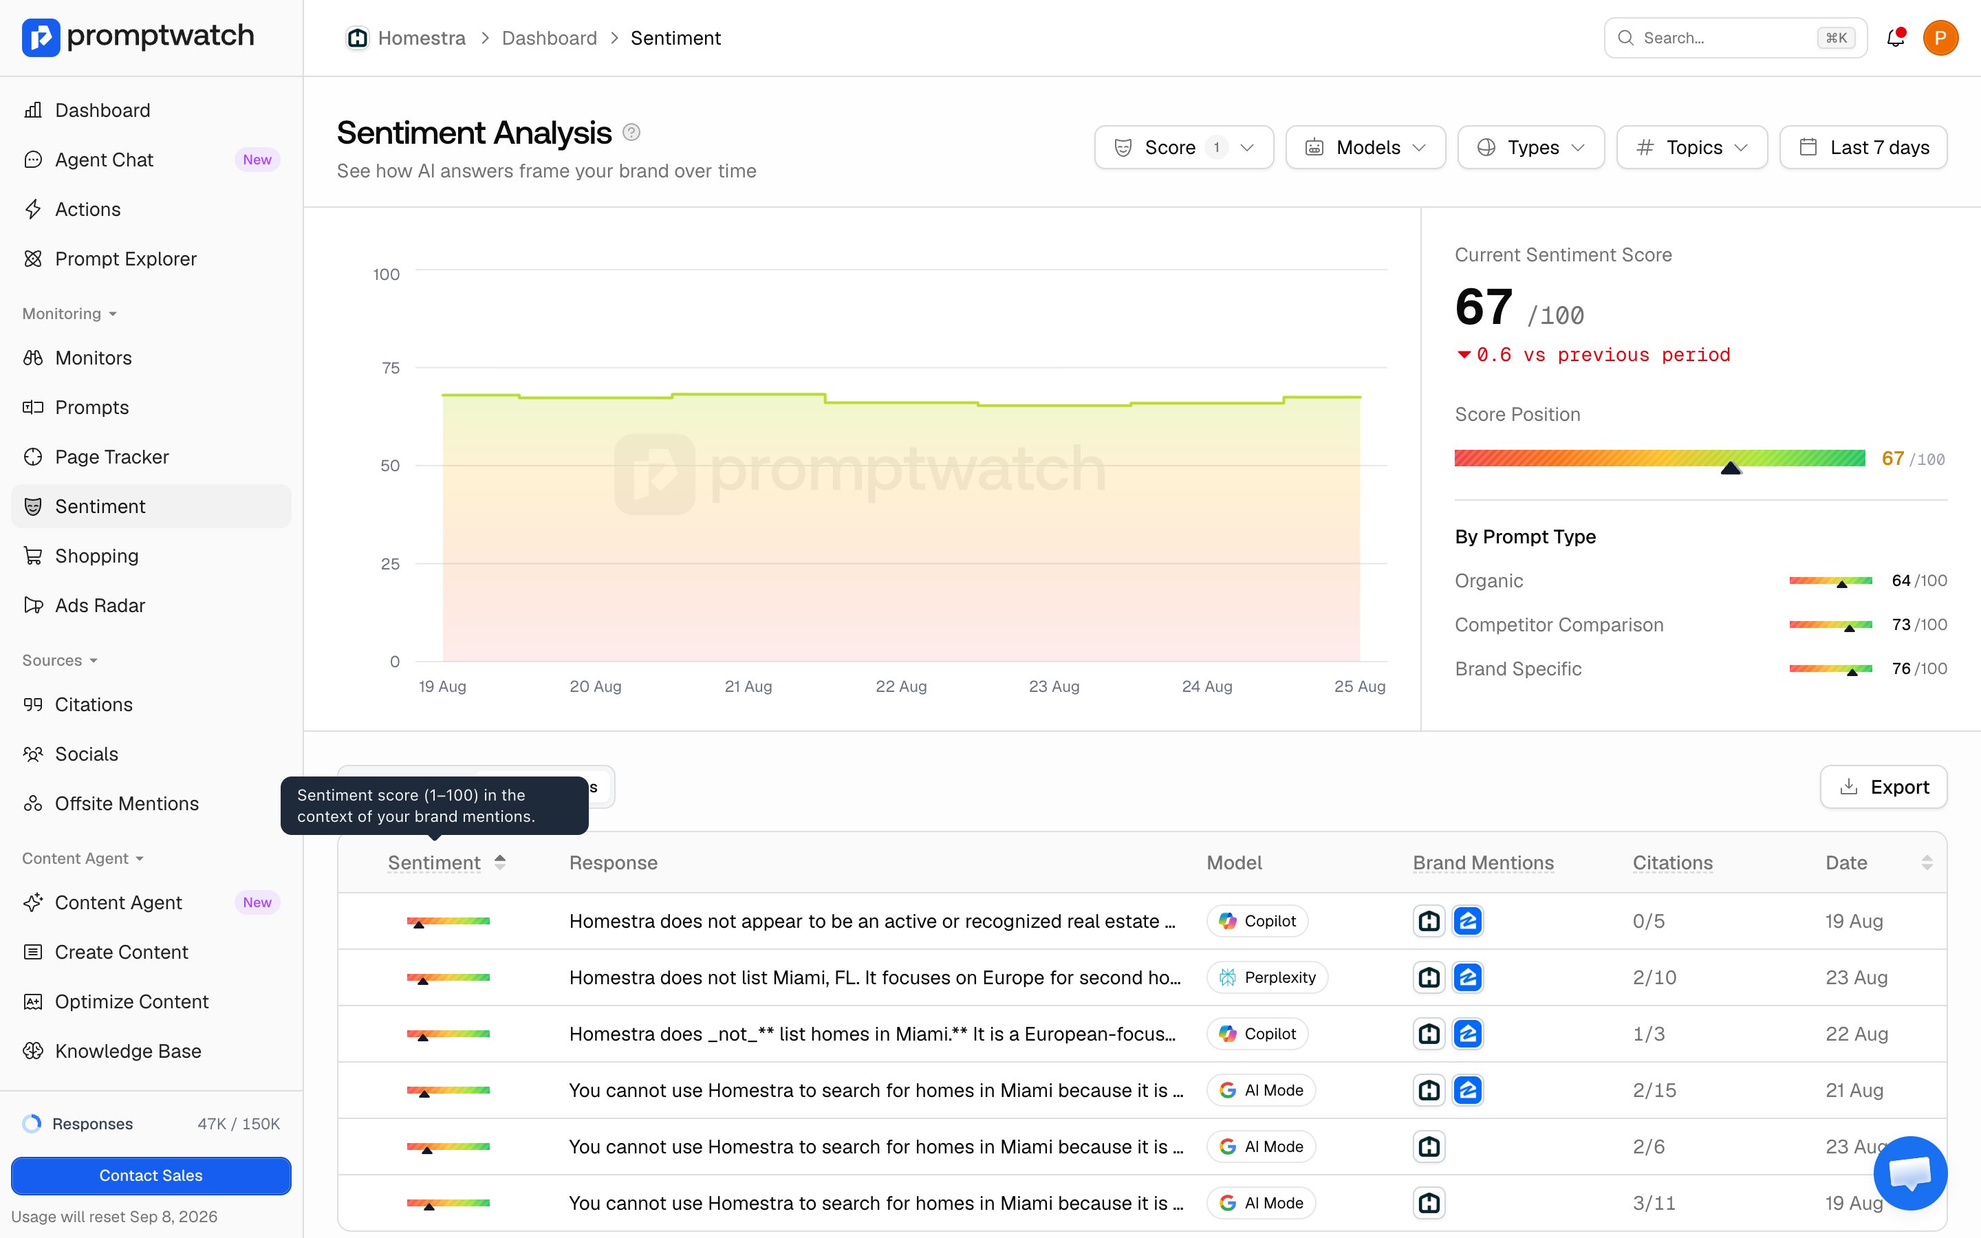Click the 22 Aug date cell
The height and width of the screenshot is (1238, 1981).
1856,1034
